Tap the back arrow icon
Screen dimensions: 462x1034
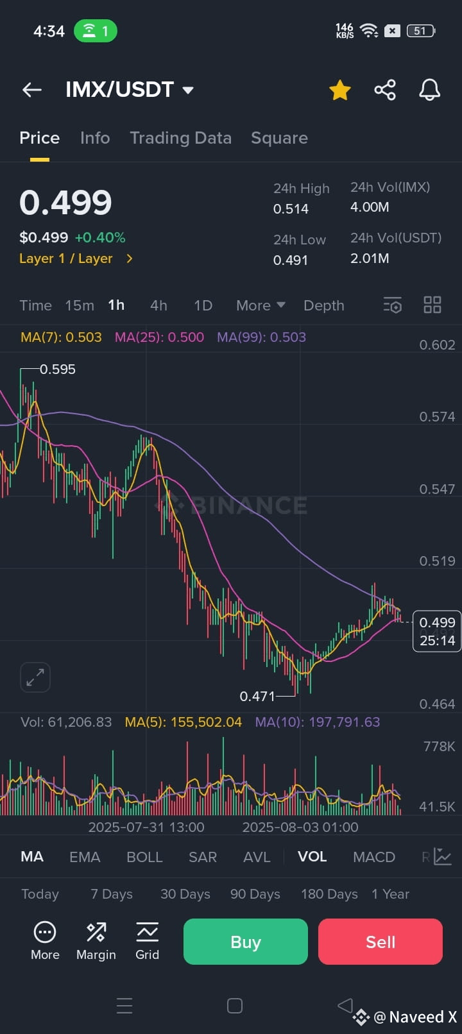pyautogui.click(x=32, y=90)
